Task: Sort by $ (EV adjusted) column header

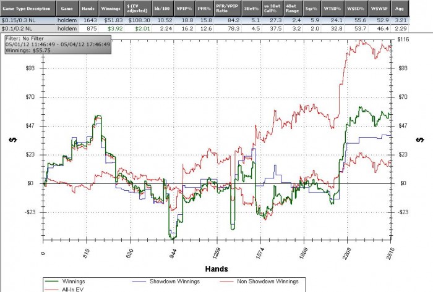Action: point(137,9)
